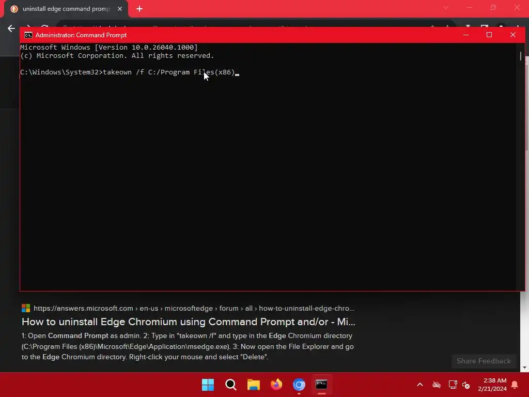The height and width of the screenshot is (397, 529).
Task: Close the uninstall edge command prompt tab
Action: click(x=120, y=9)
